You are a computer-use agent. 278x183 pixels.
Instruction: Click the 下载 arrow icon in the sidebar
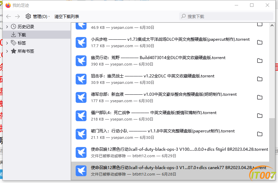[x=14, y=35]
